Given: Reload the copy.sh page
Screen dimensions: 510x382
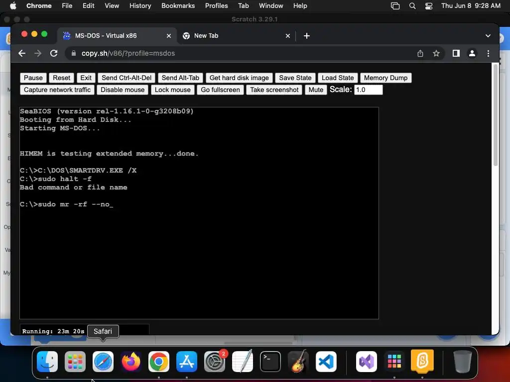Looking at the screenshot, I should (x=54, y=53).
